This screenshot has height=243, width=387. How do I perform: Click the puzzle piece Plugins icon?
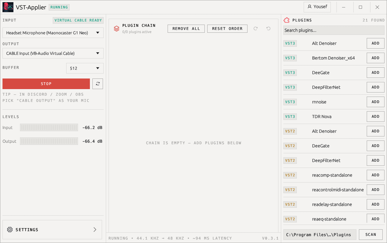287,20
